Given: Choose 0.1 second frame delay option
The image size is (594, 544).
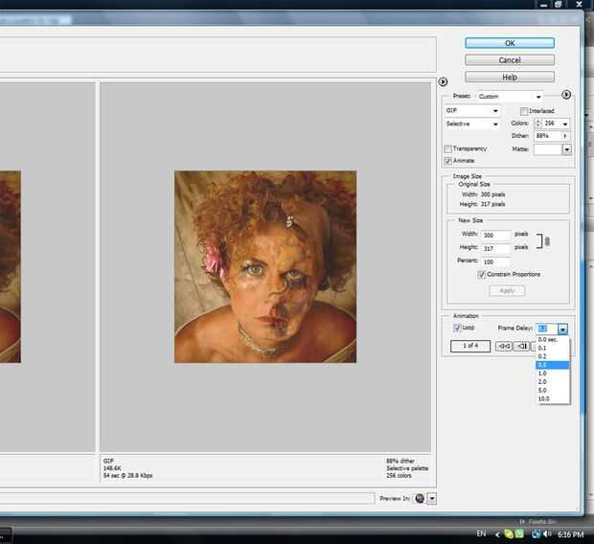Looking at the screenshot, I should point(543,348).
